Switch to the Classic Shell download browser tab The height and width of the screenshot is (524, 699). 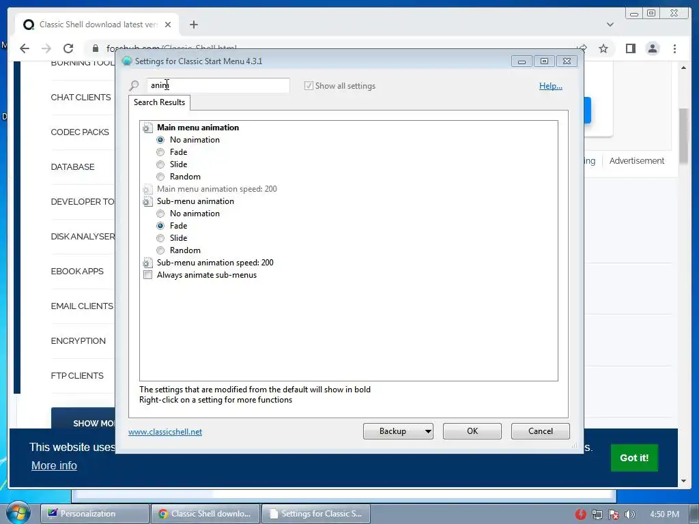(98, 25)
